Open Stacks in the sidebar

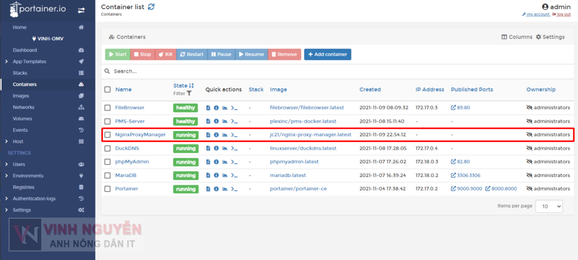[x=20, y=73]
